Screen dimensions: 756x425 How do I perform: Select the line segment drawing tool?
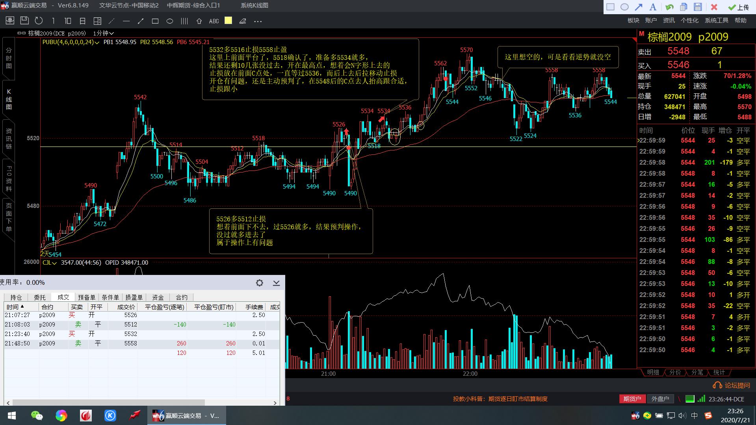point(141,21)
